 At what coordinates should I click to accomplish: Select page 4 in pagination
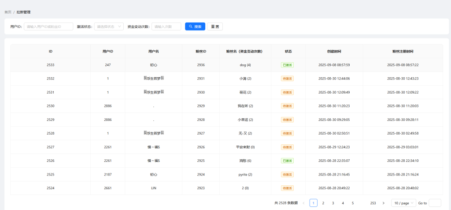tap(343, 203)
